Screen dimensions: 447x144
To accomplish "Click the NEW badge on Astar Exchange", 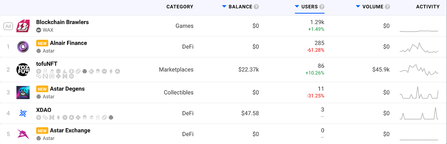I will tap(42, 131).
